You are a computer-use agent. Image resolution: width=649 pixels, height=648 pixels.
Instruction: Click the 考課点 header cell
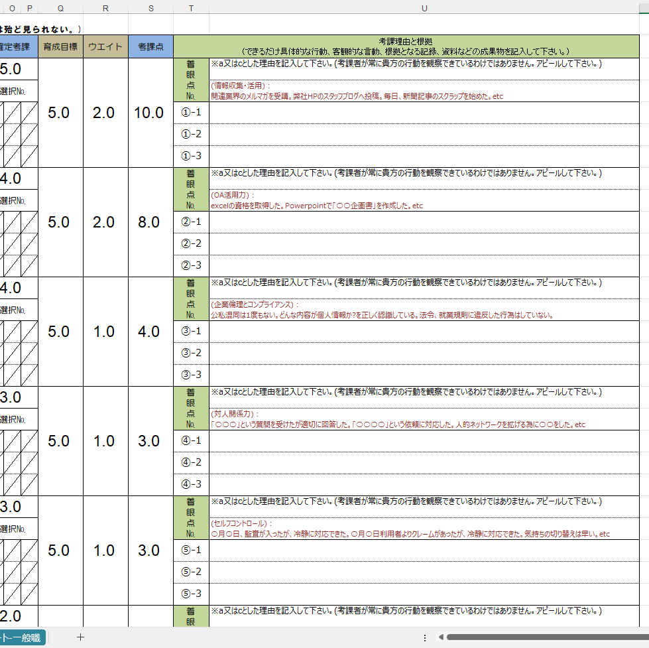[x=150, y=46]
